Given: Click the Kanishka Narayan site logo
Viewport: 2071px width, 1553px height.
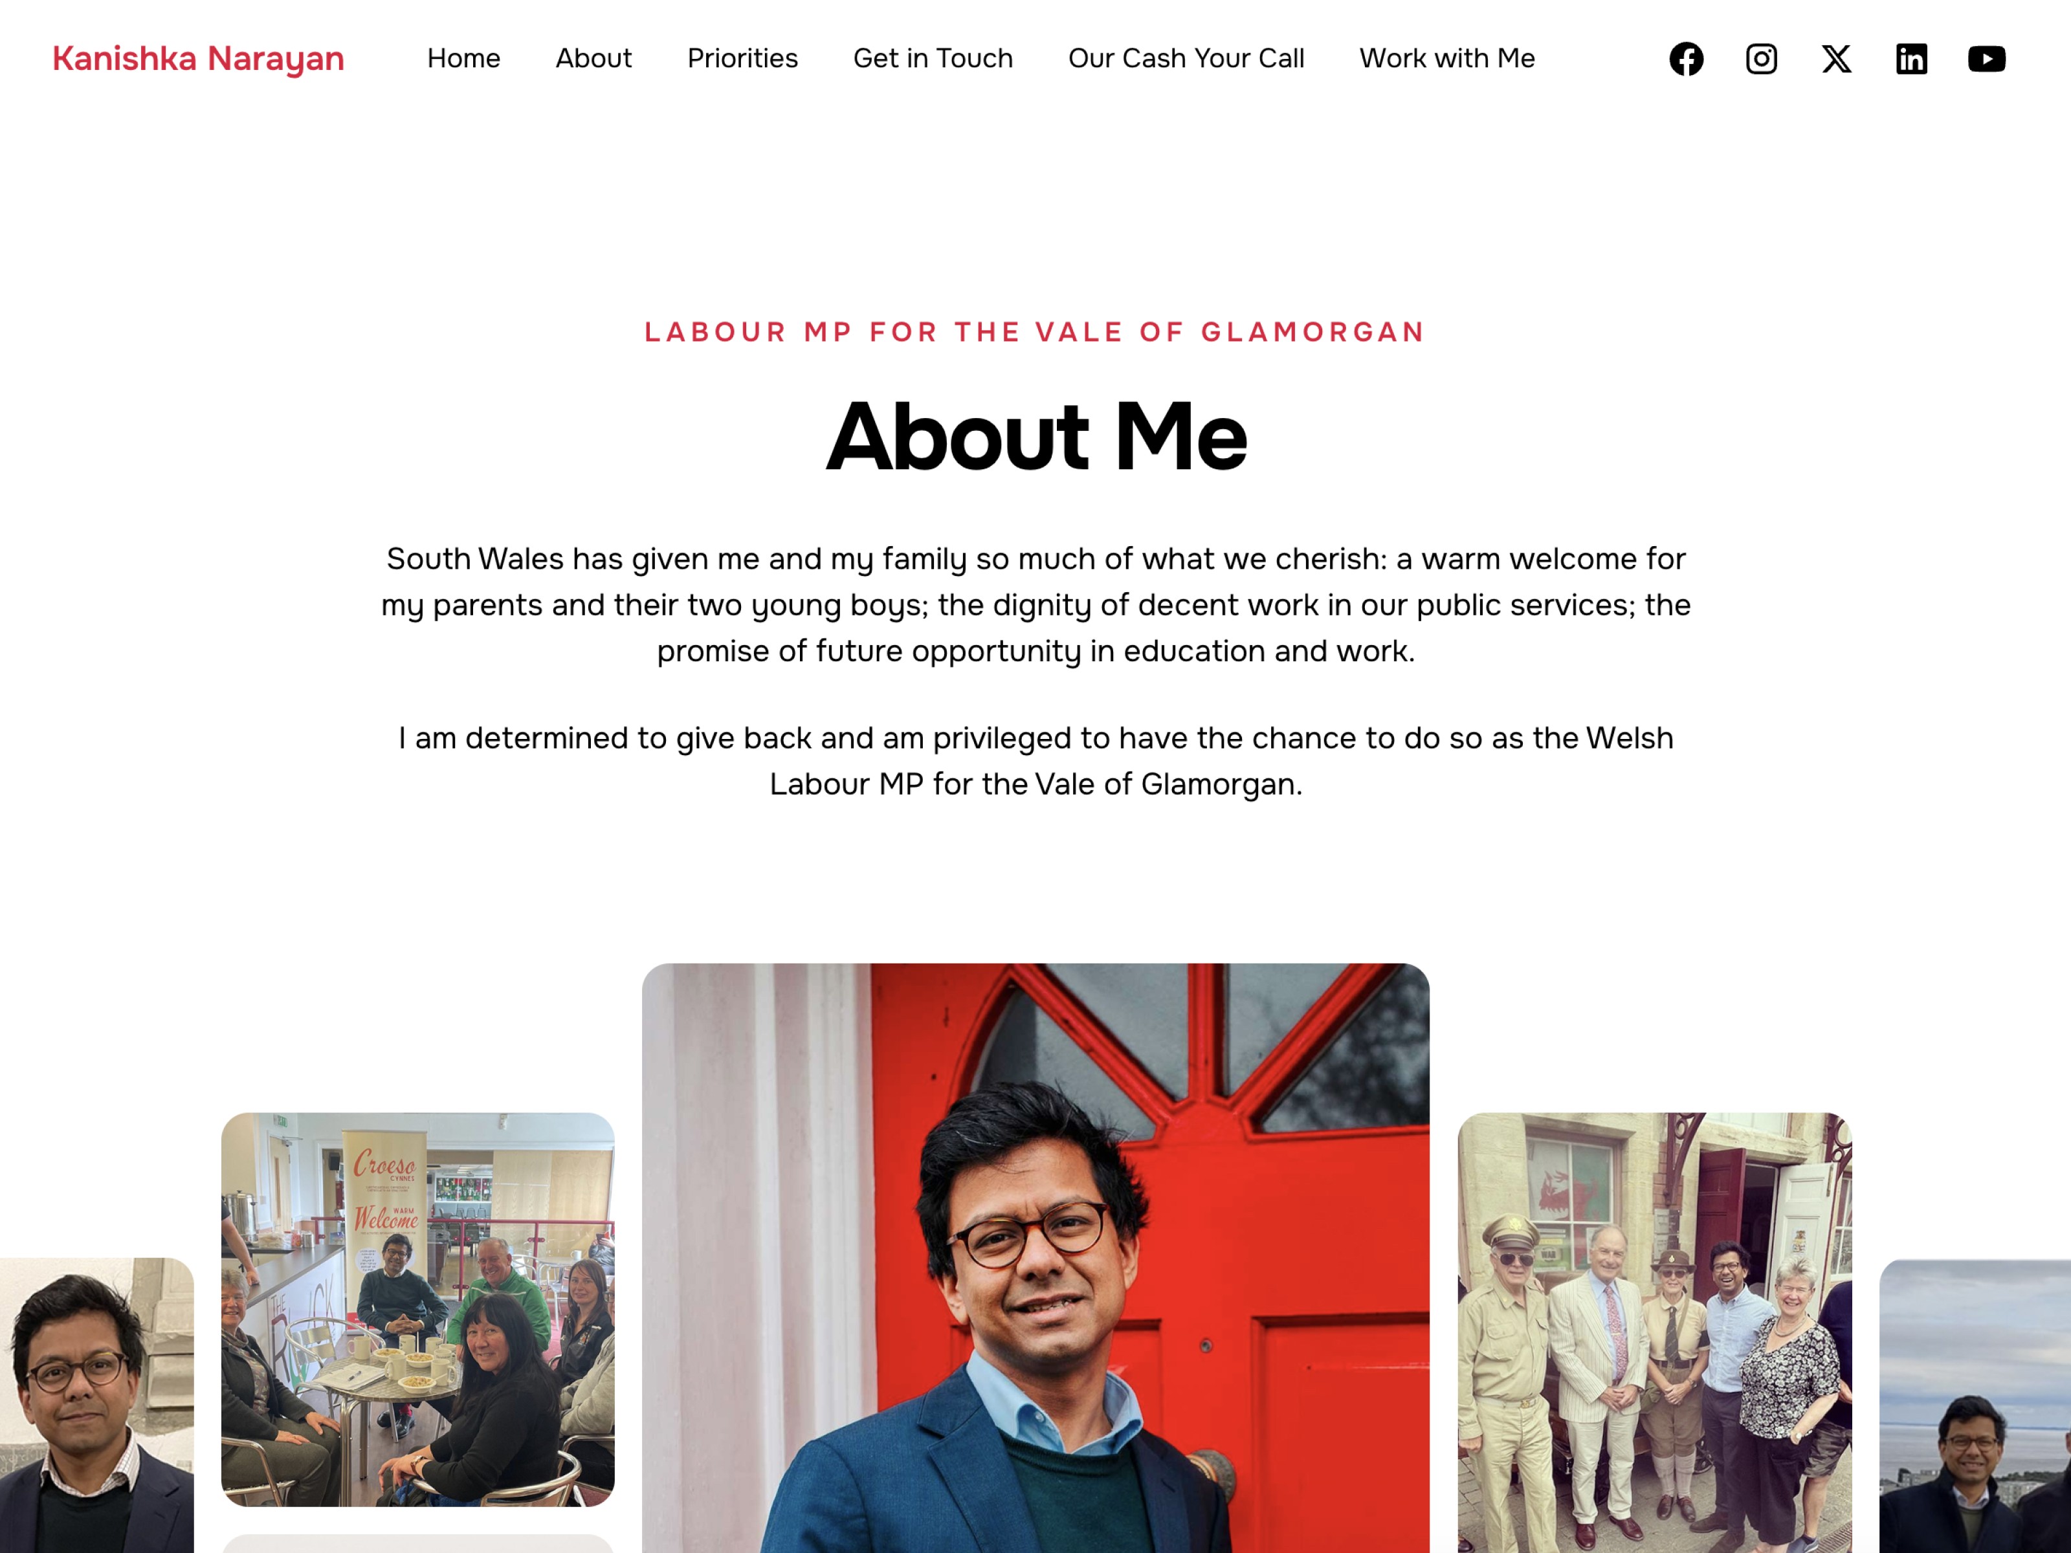Looking at the screenshot, I should coord(199,58).
